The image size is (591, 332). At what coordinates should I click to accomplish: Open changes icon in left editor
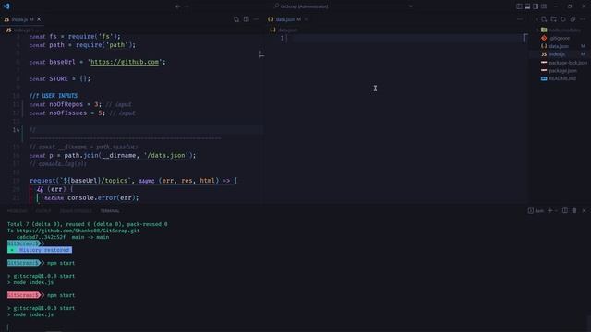[x=236, y=19]
